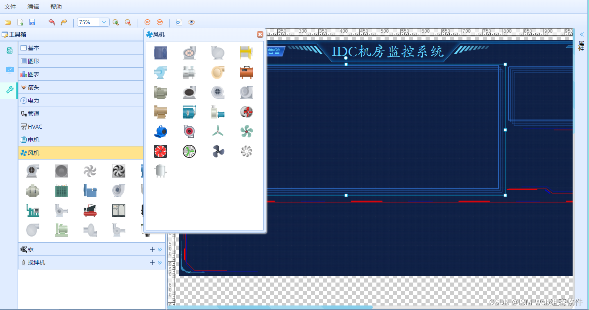
Task: Open the 文件 menu
Action: [10, 7]
